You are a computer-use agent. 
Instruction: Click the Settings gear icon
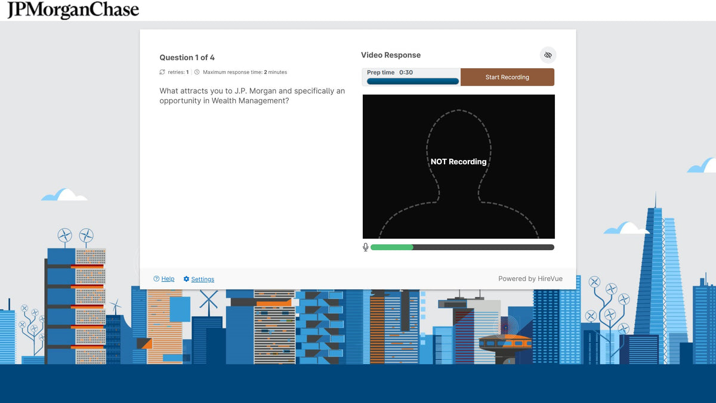coord(186,279)
